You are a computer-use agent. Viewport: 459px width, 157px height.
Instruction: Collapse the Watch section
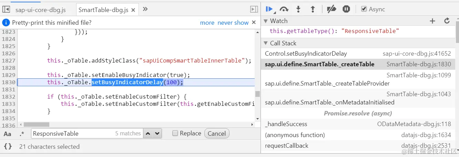point(266,21)
